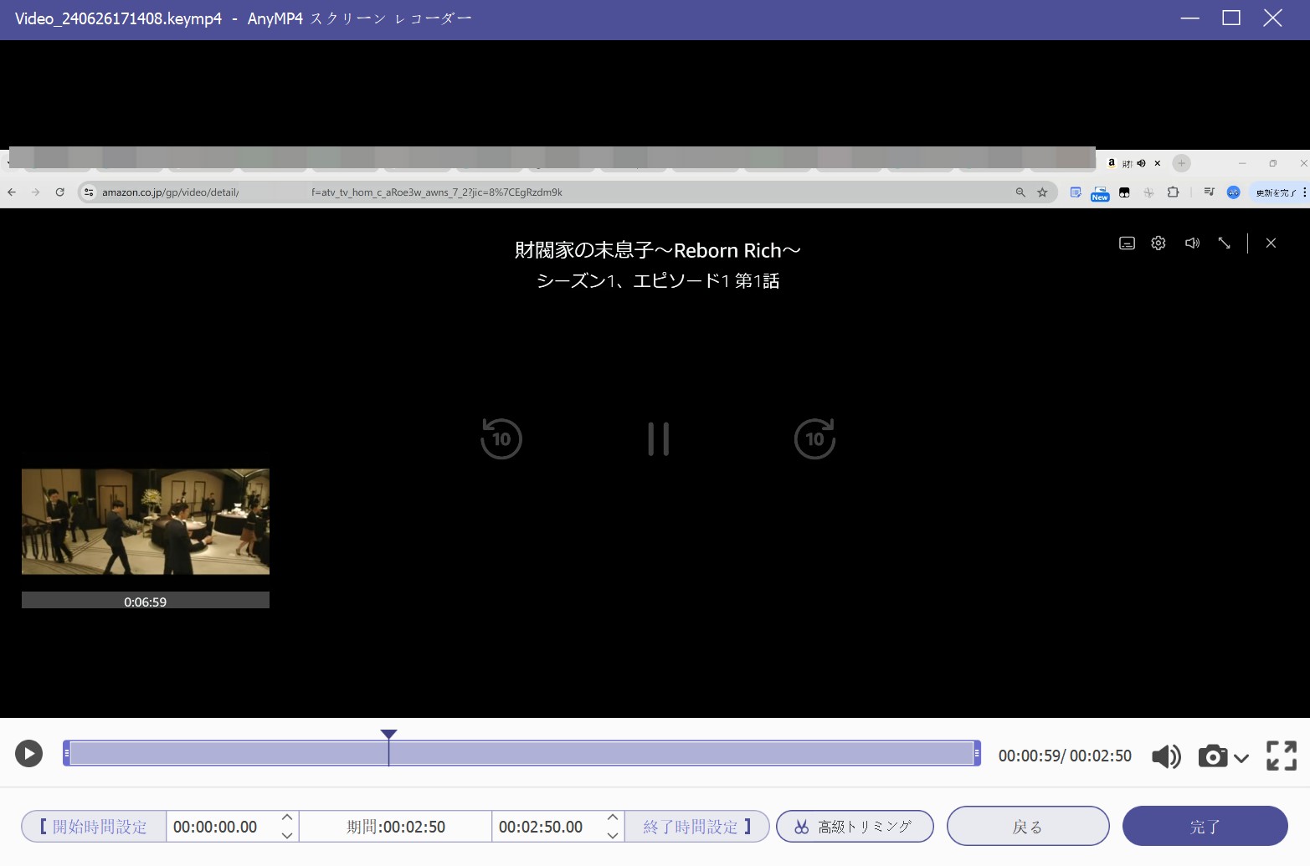Click the 完了 done button
1310x866 pixels.
[1205, 827]
